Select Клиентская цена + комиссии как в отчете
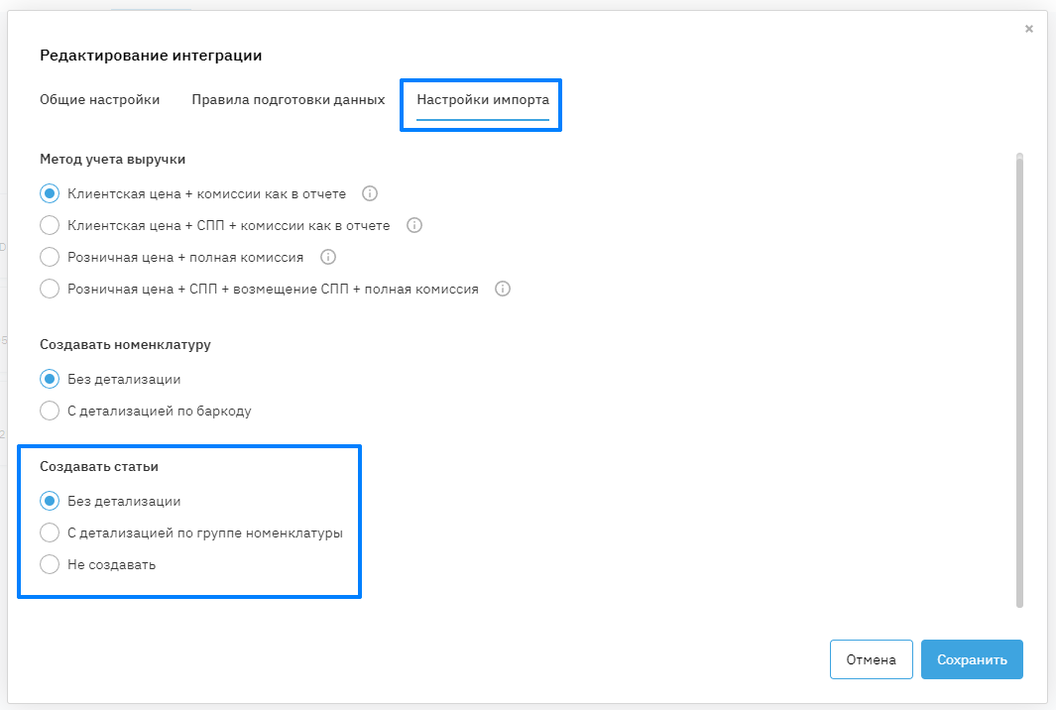The image size is (1056, 710). (x=50, y=193)
